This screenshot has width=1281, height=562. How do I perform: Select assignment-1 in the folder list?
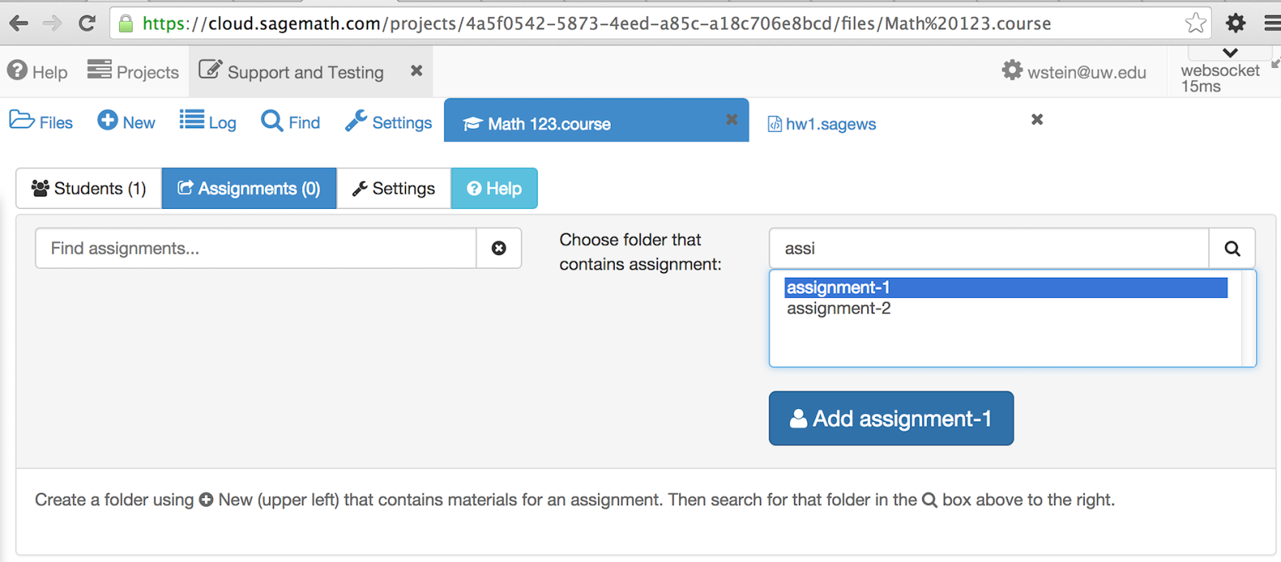pyautogui.click(x=1006, y=287)
